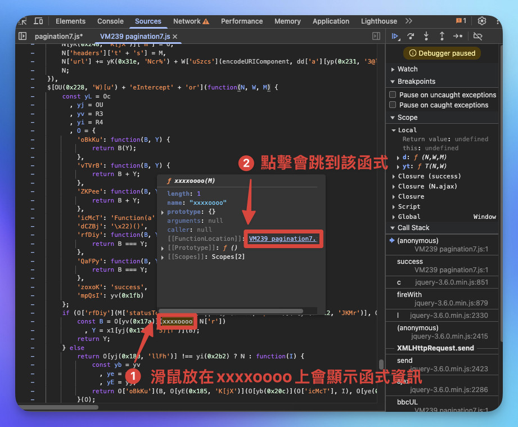This screenshot has height=427, width=518.
Task: Step out of current function
Action: [442, 37]
